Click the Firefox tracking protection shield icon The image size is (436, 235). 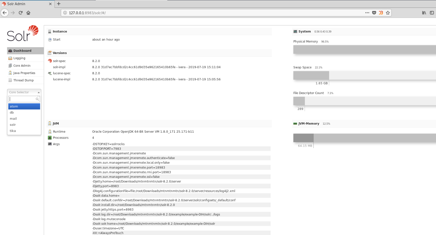pyautogui.click(x=374, y=13)
